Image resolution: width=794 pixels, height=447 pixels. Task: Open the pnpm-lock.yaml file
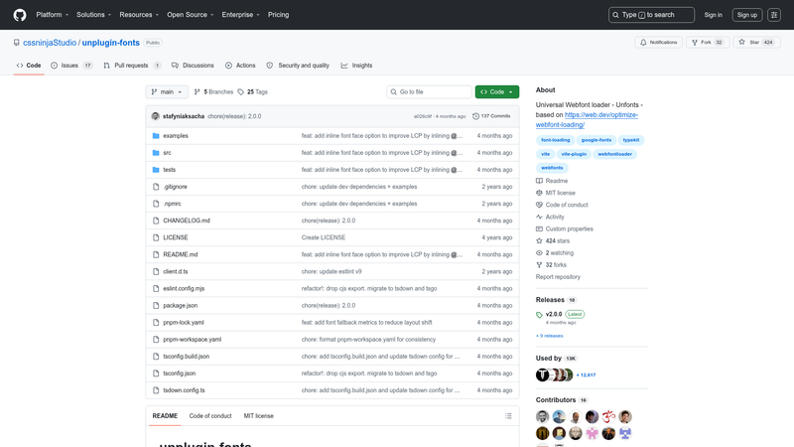(184, 322)
